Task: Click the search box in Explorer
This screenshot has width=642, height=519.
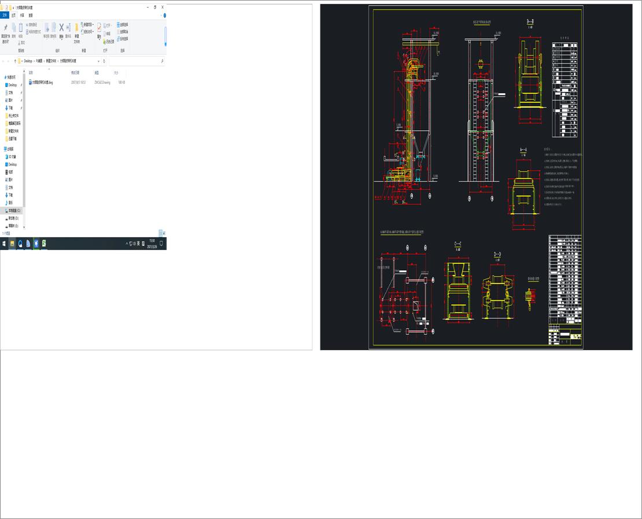Action: click(136, 61)
